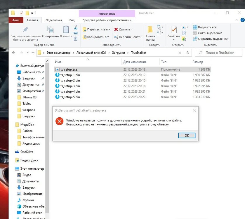Viewport: 245px width, 219px height.
Task: Click Обратить выделение
Action: 210,39
